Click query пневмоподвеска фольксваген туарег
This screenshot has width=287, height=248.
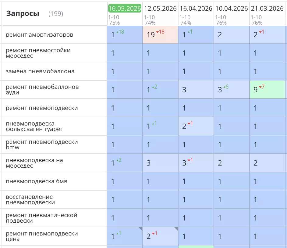tap(34, 126)
